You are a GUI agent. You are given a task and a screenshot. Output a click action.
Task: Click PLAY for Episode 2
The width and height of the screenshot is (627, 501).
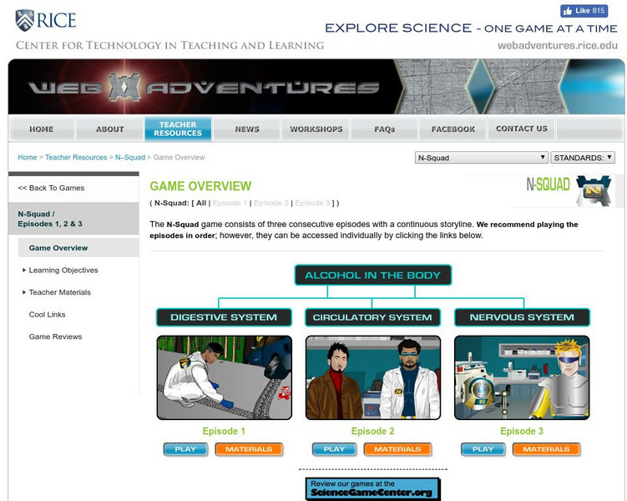[x=334, y=449]
